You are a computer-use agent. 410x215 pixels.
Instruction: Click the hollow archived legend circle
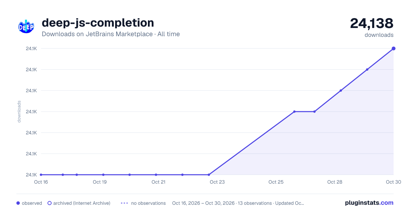[x=50, y=203]
